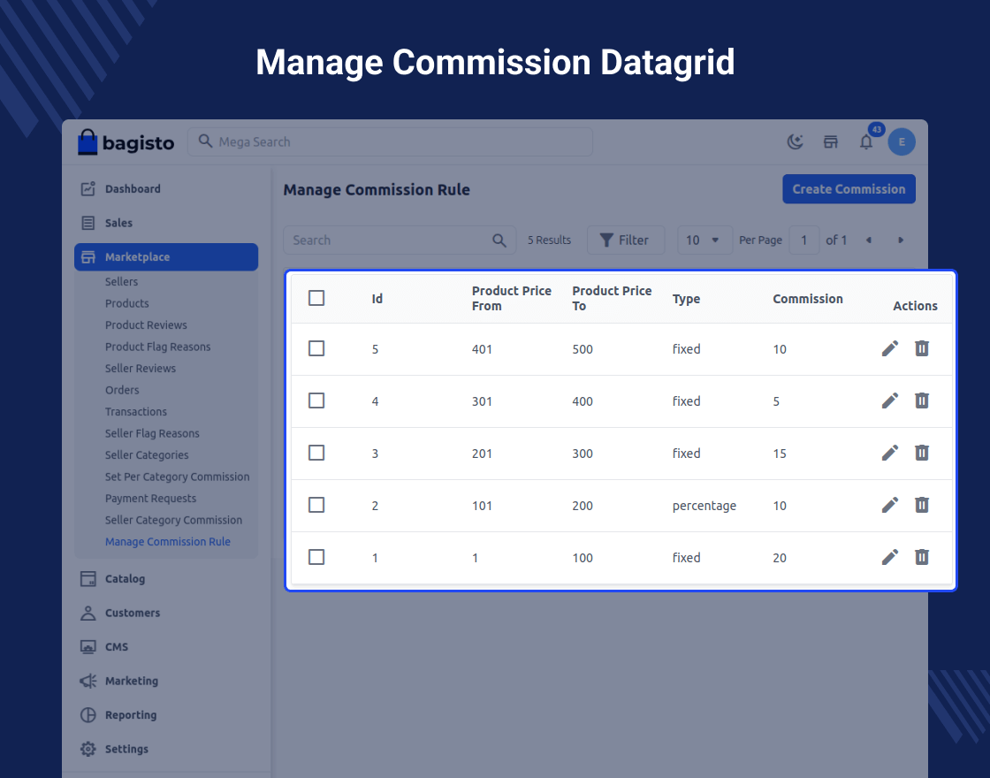Image resolution: width=990 pixels, height=778 pixels.
Task: Go to Products submenu
Action: coord(127,303)
